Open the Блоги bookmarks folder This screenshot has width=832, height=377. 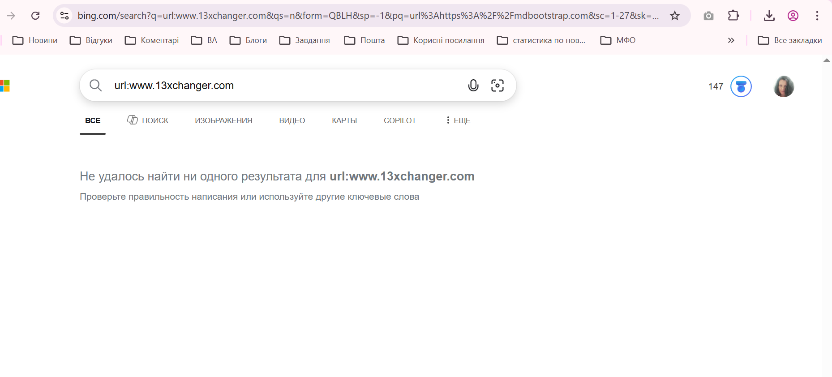(248, 40)
